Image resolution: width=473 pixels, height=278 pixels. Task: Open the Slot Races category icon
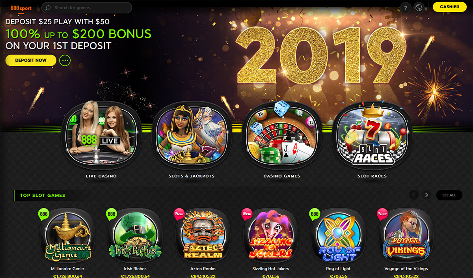click(372, 134)
